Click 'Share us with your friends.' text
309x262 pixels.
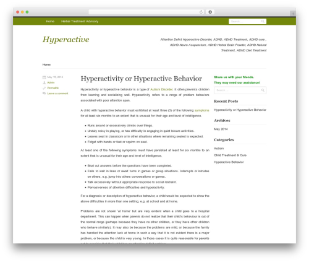[234, 77]
